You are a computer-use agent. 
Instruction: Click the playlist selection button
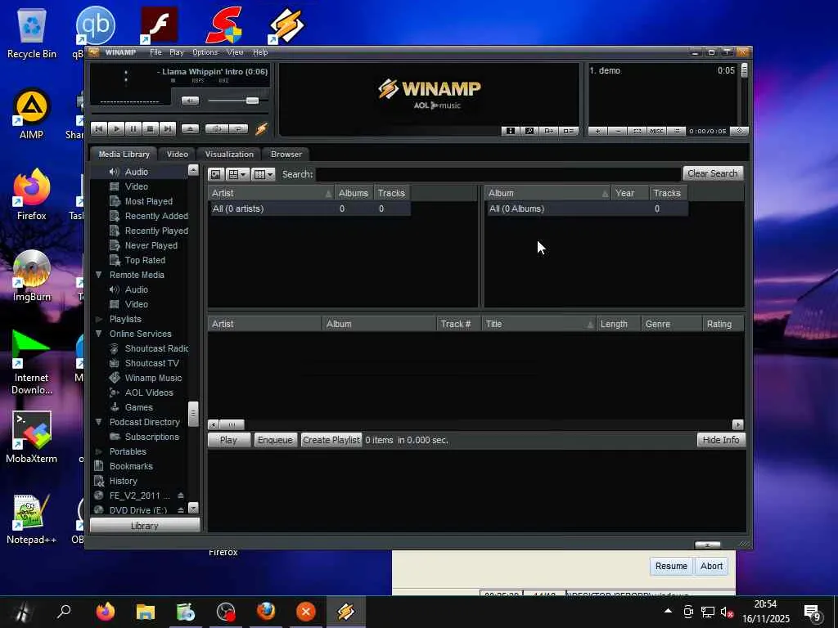click(x=637, y=131)
